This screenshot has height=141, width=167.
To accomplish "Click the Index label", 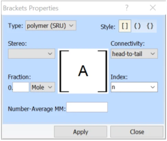I will click(119, 77).
